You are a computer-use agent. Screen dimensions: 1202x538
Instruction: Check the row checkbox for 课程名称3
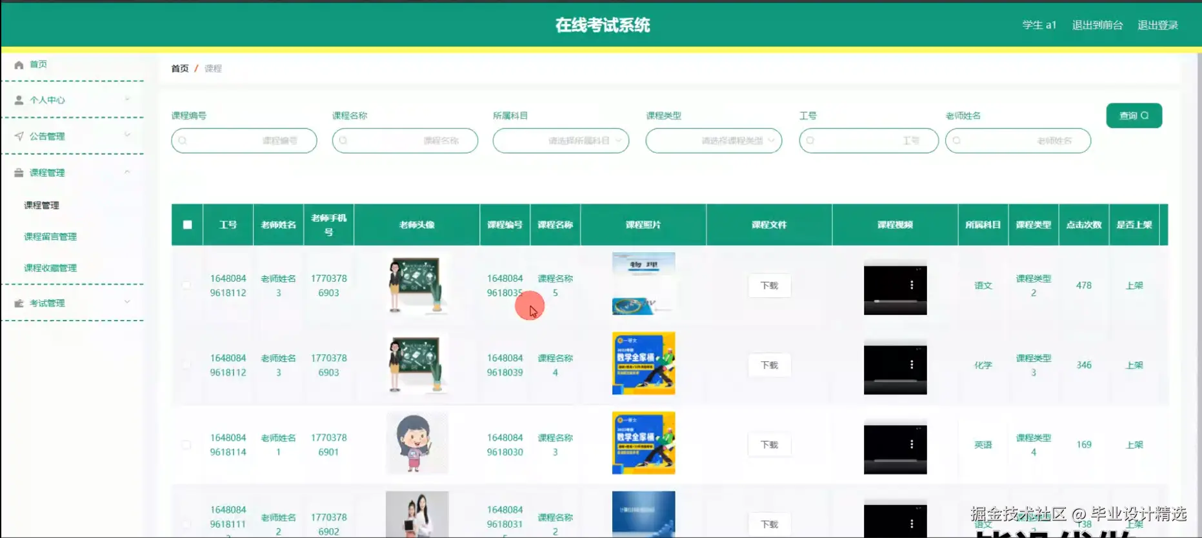[x=186, y=444]
